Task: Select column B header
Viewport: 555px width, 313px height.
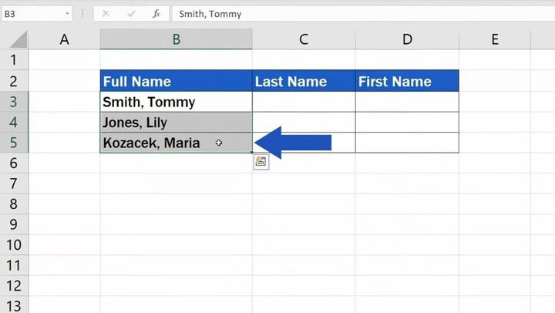Action: (x=176, y=39)
